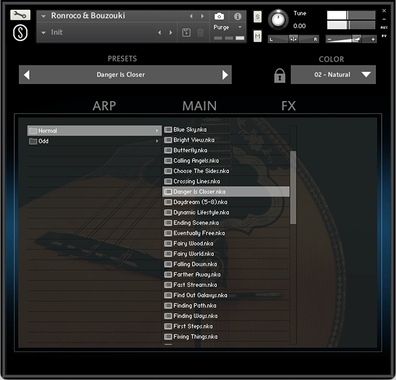Open the instrument info icon
The height and width of the screenshot is (380, 396).
(237, 16)
